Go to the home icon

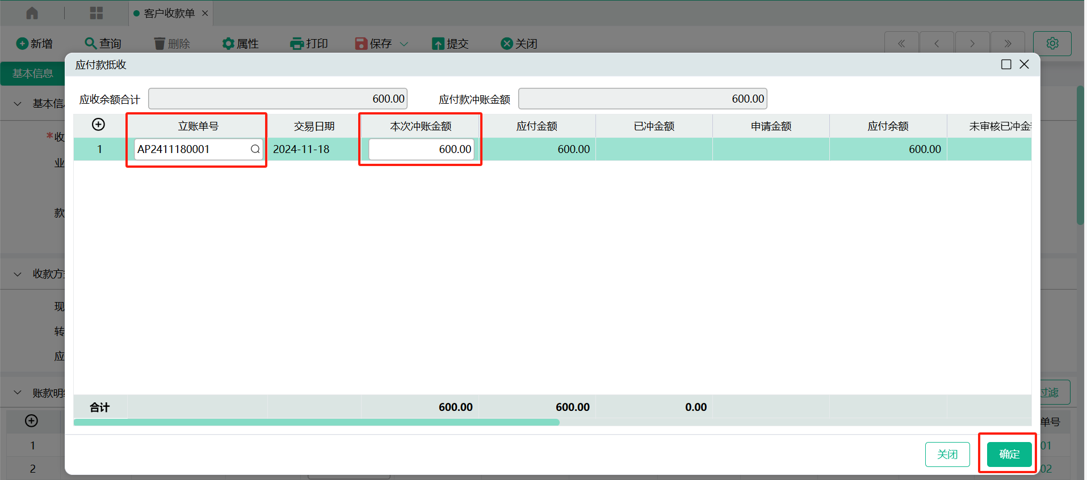tap(32, 13)
